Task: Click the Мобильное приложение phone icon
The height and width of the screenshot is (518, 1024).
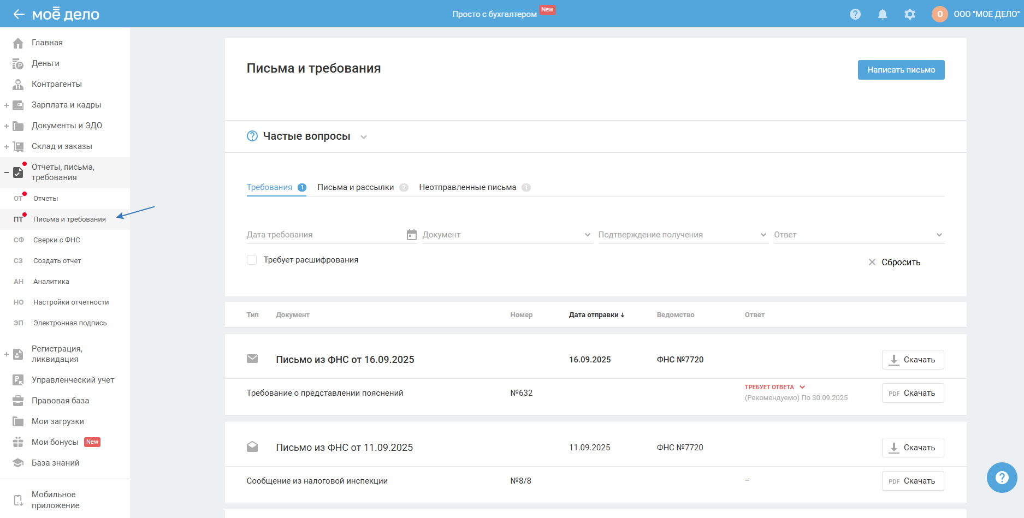Action: point(18,500)
